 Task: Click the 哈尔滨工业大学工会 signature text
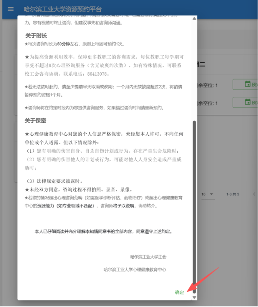(148, 257)
